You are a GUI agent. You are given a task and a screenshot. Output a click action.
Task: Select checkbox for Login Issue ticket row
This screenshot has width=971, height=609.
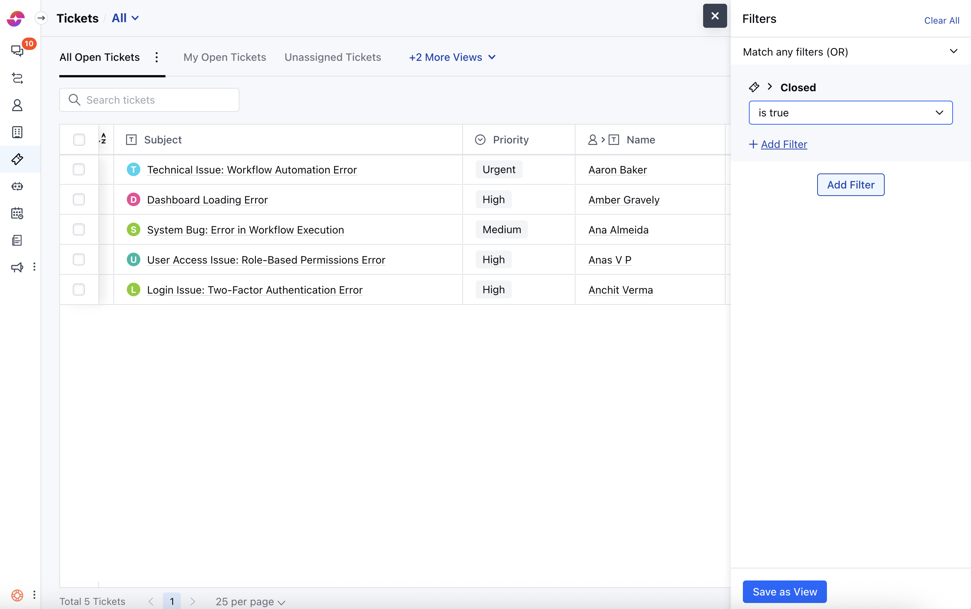[x=79, y=289]
